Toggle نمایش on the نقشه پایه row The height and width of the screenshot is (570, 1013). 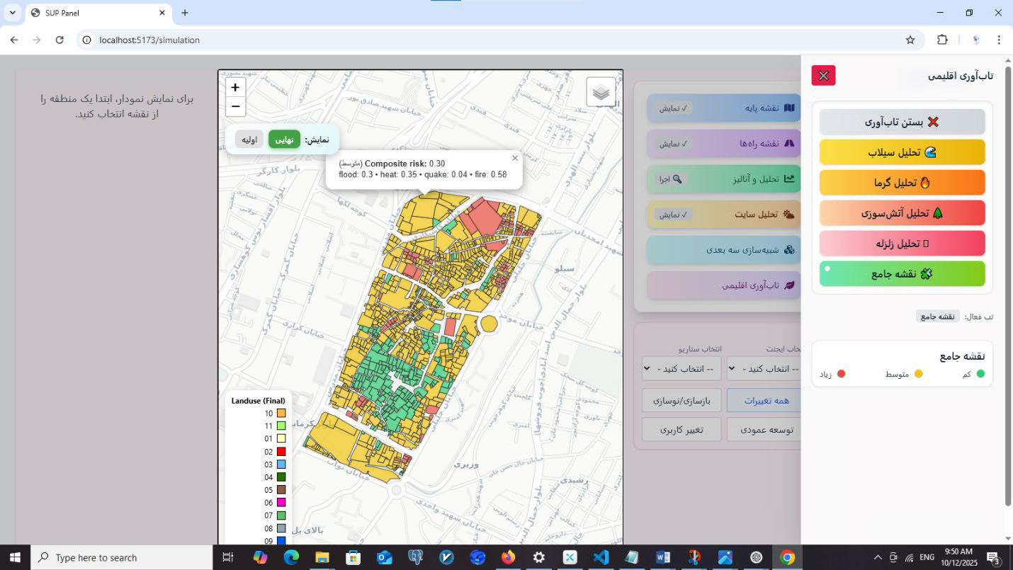click(674, 108)
